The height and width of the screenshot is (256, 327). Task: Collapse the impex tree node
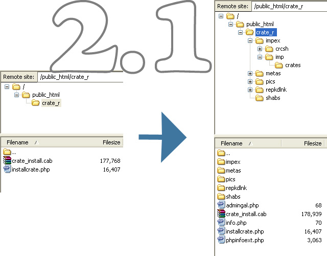[x=250, y=40]
